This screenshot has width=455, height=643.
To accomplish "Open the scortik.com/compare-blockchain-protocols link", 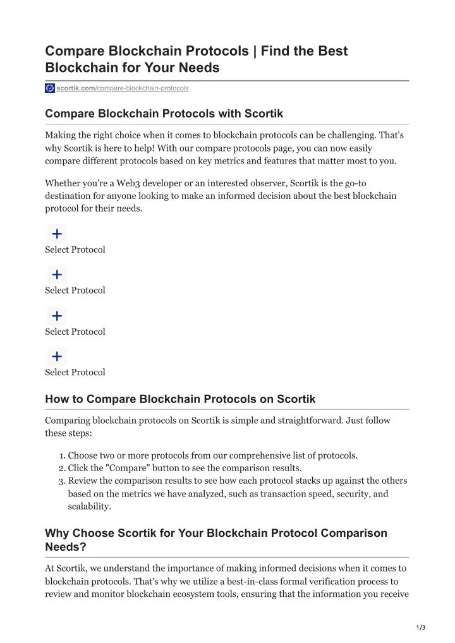I will [x=122, y=88].
